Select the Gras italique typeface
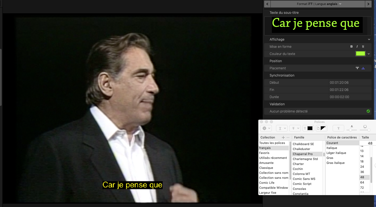The width and height of the screenshot is (376, 207). 335,163
